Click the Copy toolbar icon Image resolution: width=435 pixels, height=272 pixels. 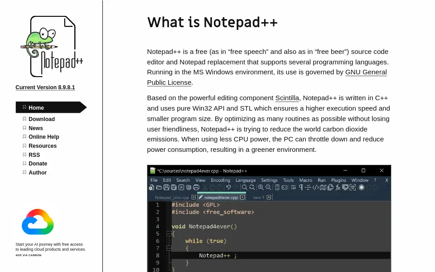[213, 187]
